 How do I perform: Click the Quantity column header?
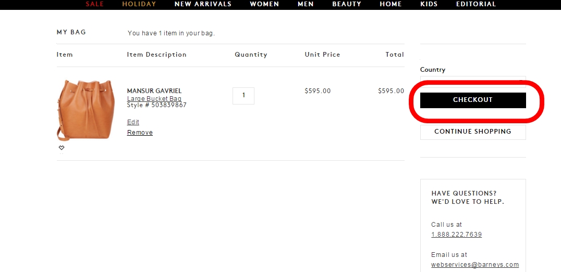[x=251, y=55]
